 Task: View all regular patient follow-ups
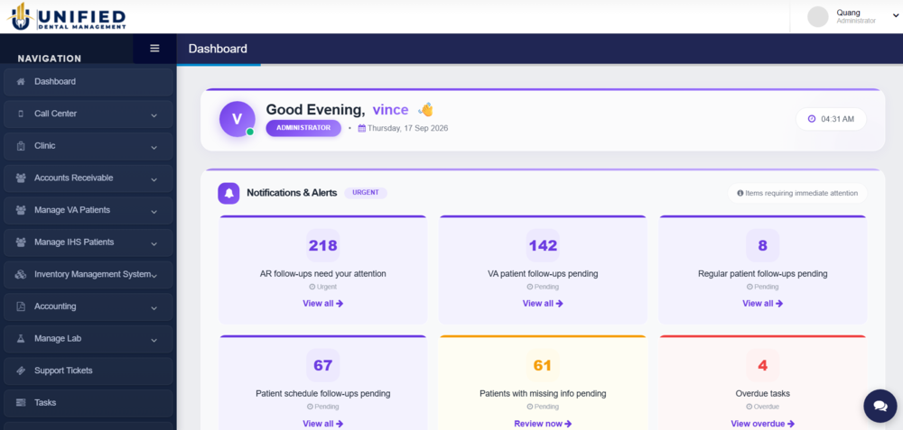pyautogui.click(x=762, y=304)
